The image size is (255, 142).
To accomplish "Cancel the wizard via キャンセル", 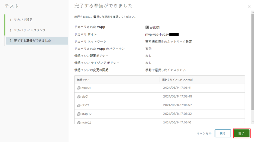I will pyautogui.click(x=204, y=134).
